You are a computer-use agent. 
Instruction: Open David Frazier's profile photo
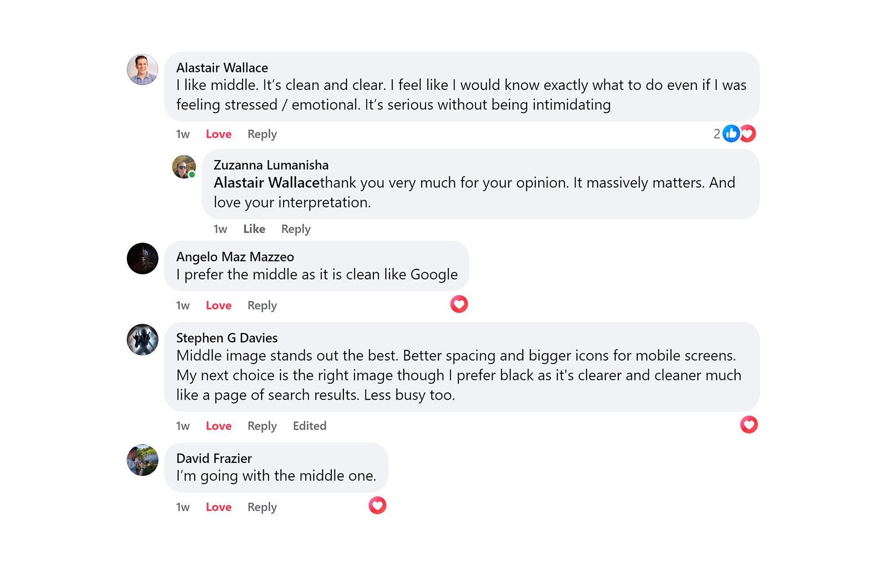point(143,460)
